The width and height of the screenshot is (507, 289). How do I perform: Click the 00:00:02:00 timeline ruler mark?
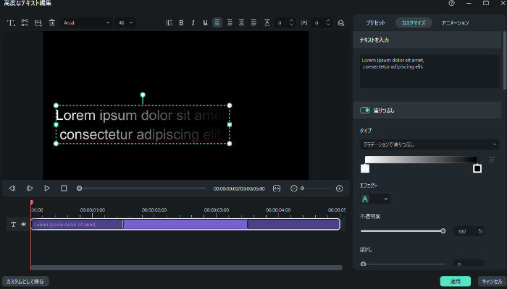coord(154,210)
